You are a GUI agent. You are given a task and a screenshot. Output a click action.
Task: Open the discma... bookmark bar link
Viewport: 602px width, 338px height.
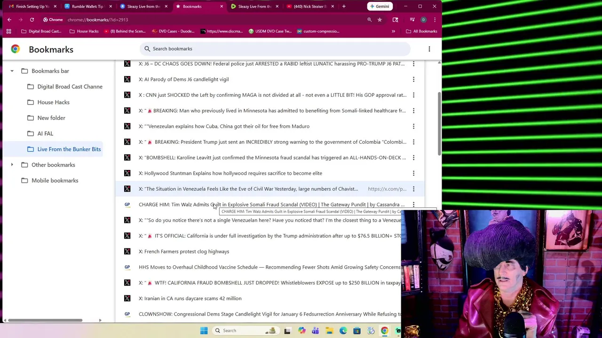[x=221, y=31]
